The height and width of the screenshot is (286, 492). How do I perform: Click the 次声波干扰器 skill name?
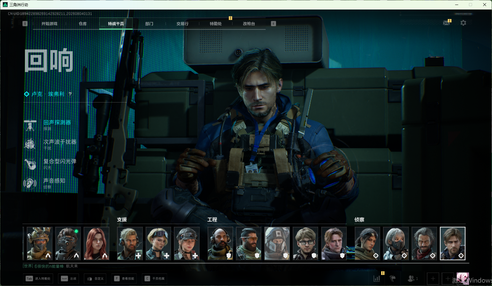tap(60, 142)
